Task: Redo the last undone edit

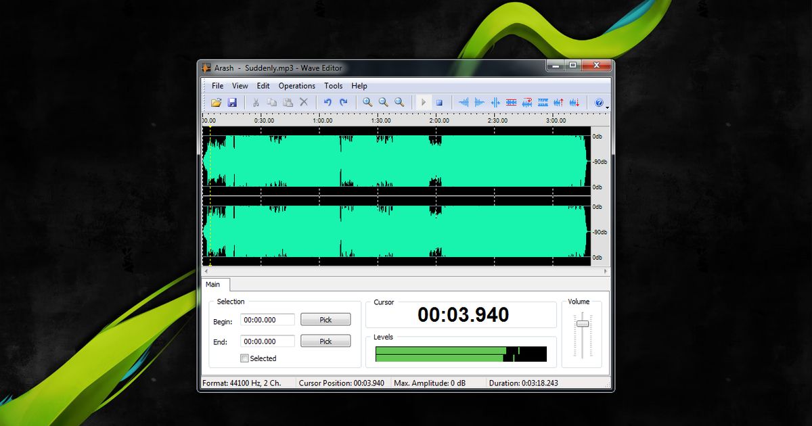Action: click(x=344, y=102)
